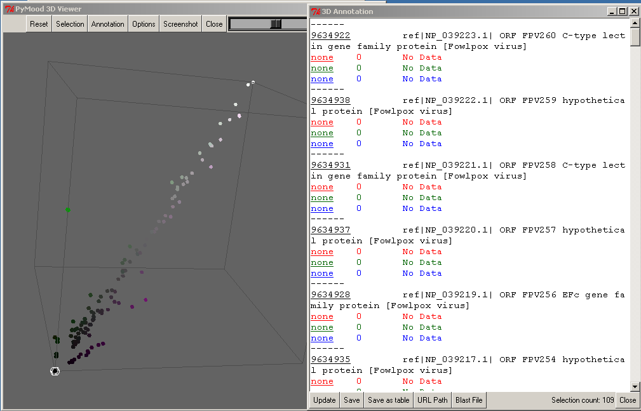Click the annotation scrollbar up arrow

[x=635, y=23]
